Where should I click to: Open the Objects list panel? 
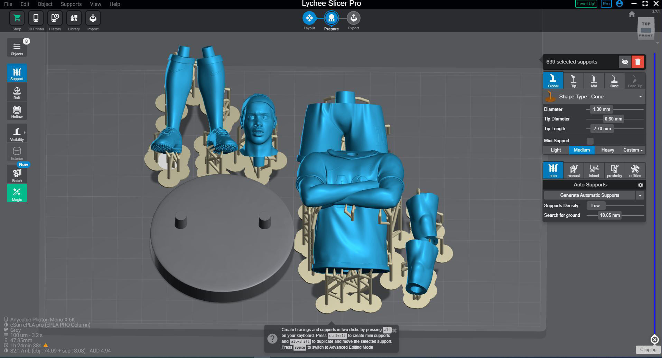click(17, 48)
